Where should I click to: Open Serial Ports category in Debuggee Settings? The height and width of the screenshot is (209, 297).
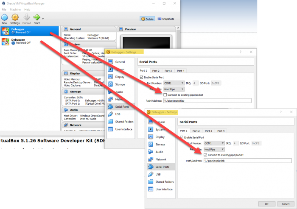(161, 167)
